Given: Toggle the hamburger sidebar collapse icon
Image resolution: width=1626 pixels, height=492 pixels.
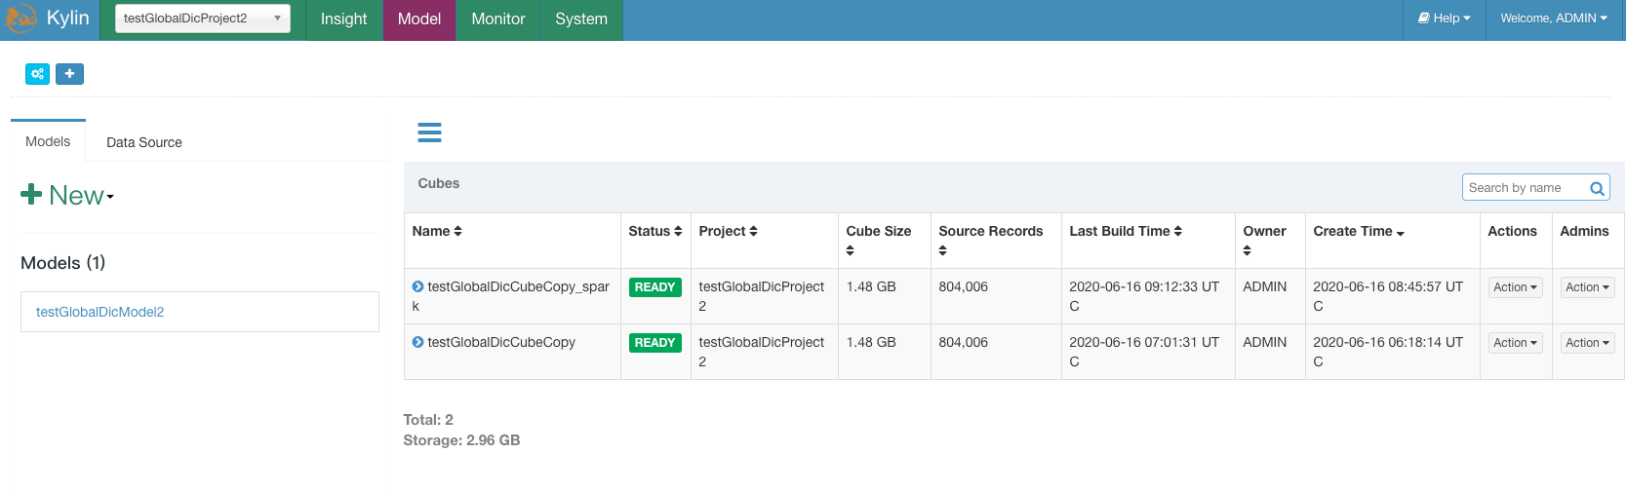Looking at the screenshot, I should pyautogui.click(x=429, y=132).
